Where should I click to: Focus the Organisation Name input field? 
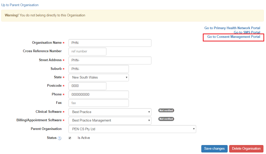tap(110, 43)
